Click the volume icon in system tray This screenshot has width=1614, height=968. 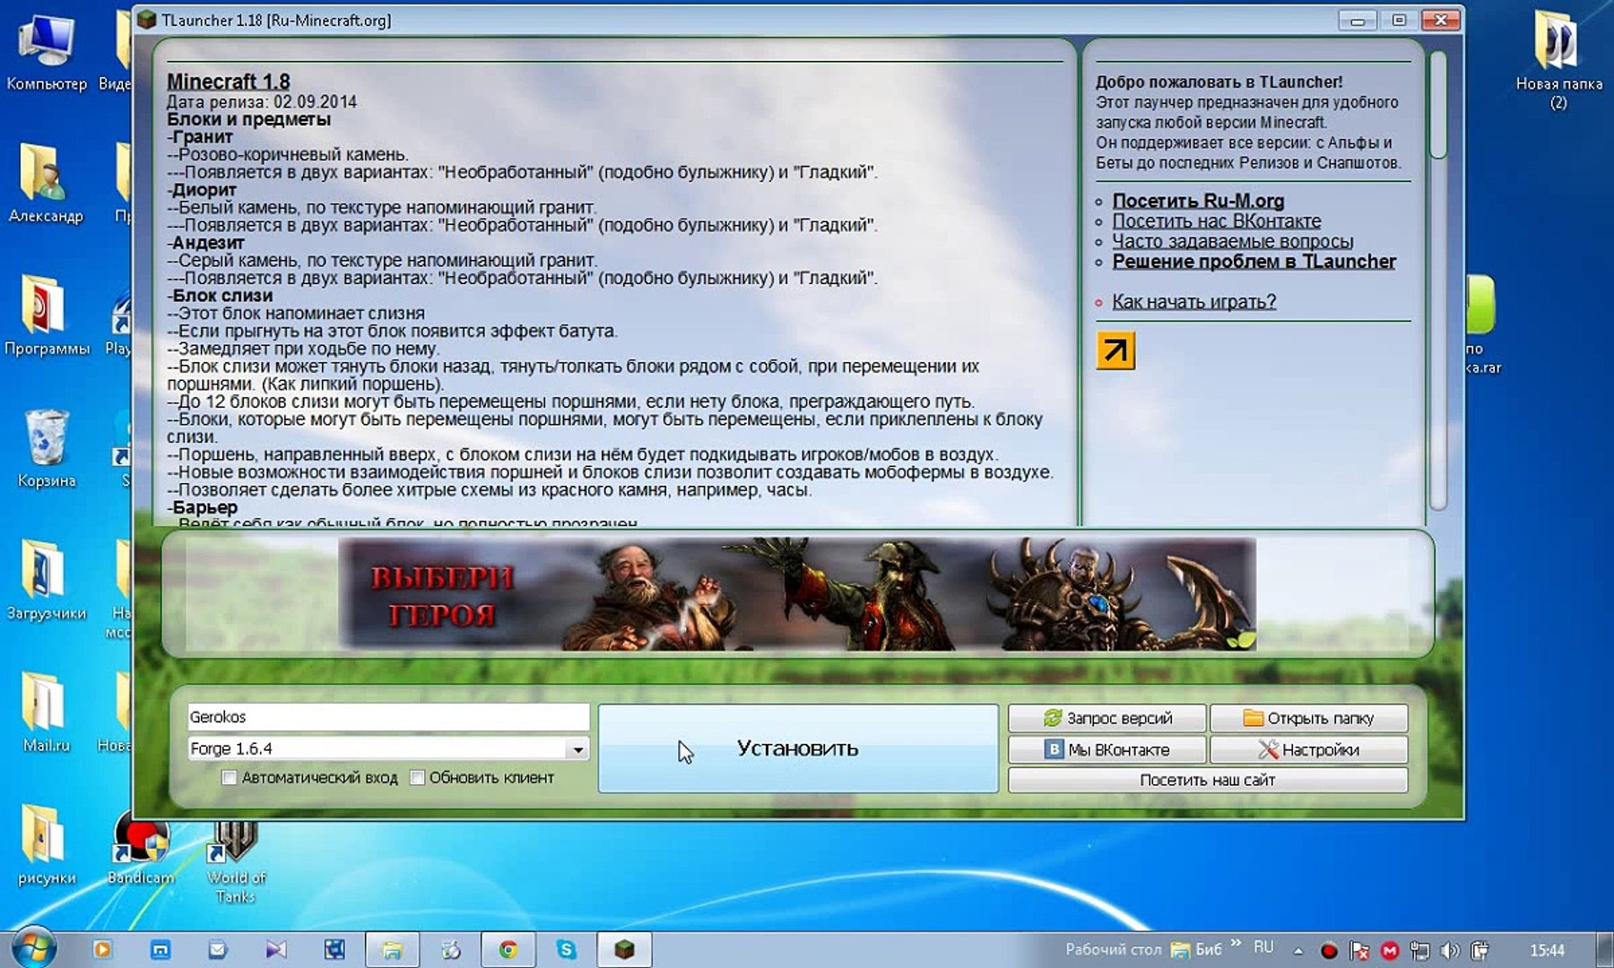[1448, 950]
